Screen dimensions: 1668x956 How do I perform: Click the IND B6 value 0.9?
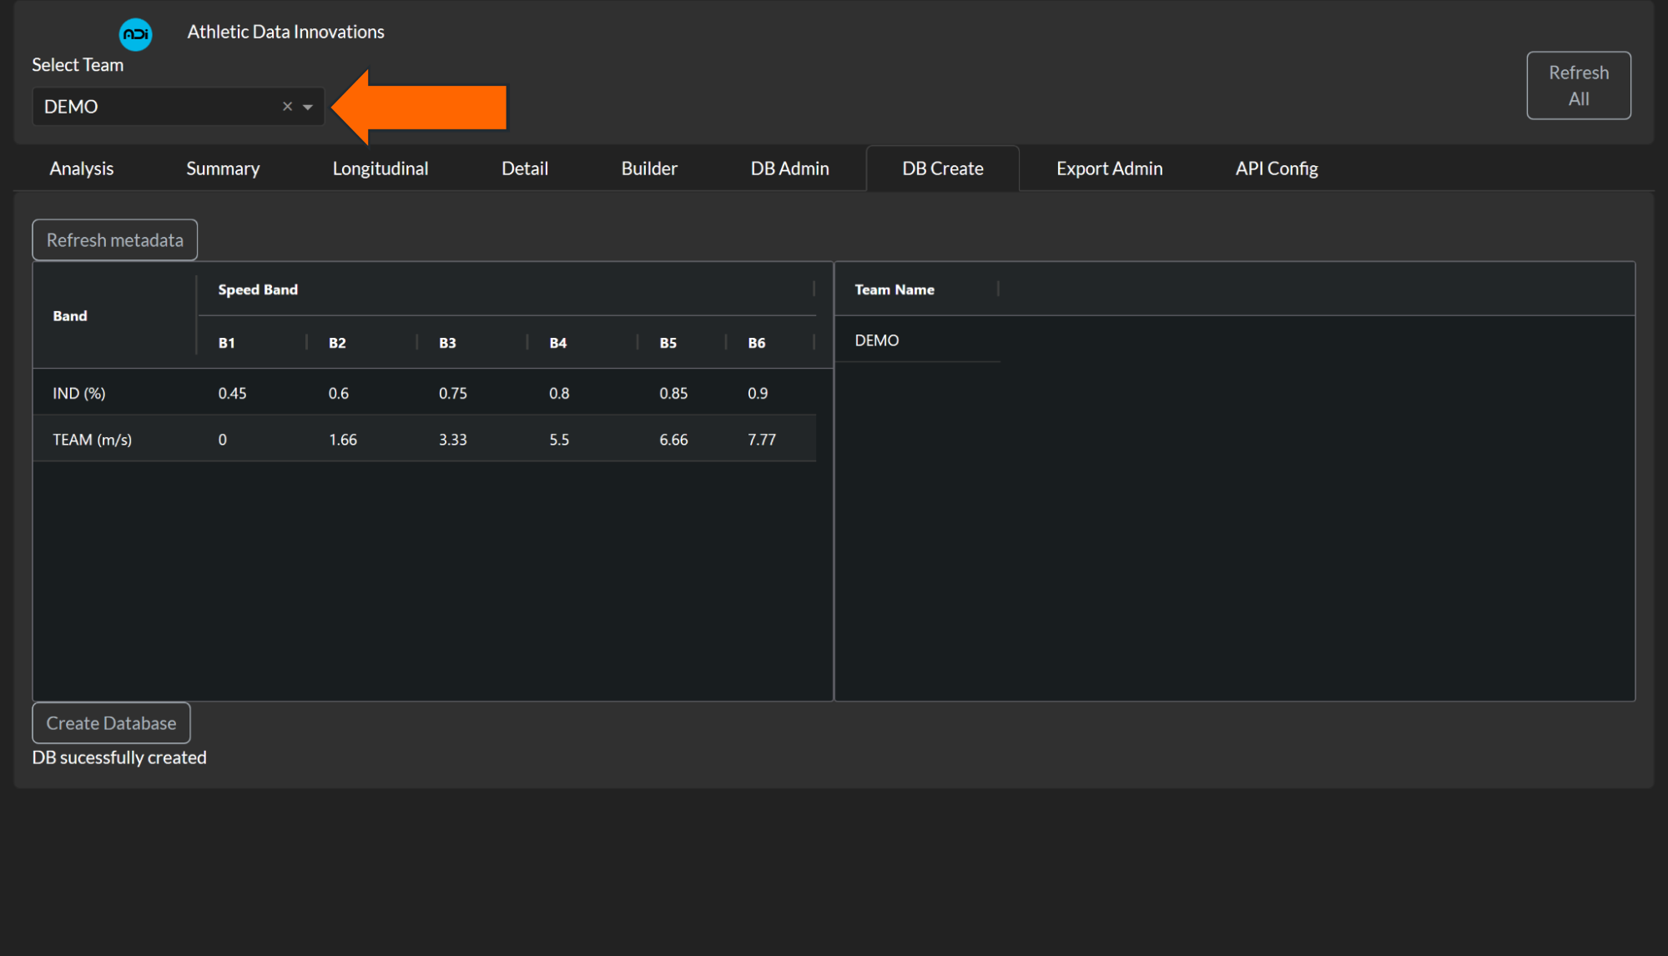[x=758, y=393]
